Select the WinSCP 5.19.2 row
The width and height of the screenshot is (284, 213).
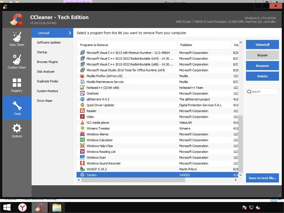(x=157, y=169)
